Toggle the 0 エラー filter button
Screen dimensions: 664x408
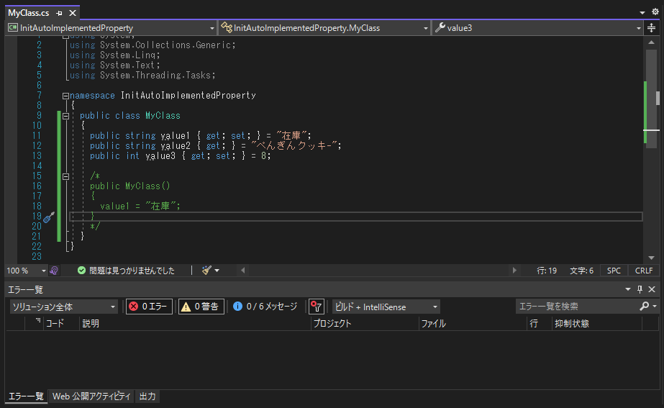coord(149,307)
